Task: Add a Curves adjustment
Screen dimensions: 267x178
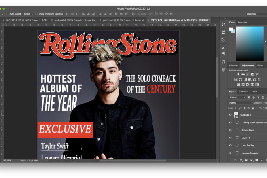Action: coord(248,74)
